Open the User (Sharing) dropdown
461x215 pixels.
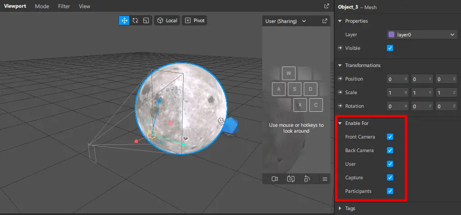pyautogui.click(x=285, y=21)
